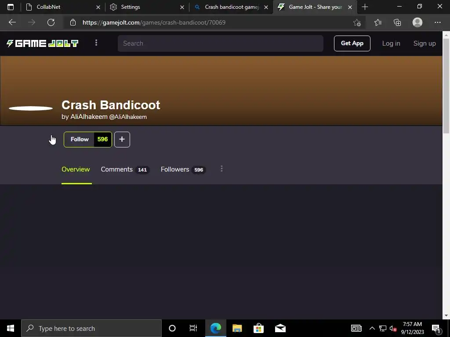The height and width of the screenshot is (337, 450).
Task: View site information lock icon
Action: 73,22
